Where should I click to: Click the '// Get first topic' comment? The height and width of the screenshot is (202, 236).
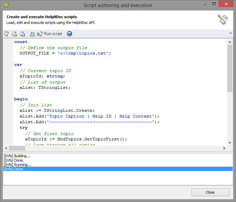click(49, 133)
